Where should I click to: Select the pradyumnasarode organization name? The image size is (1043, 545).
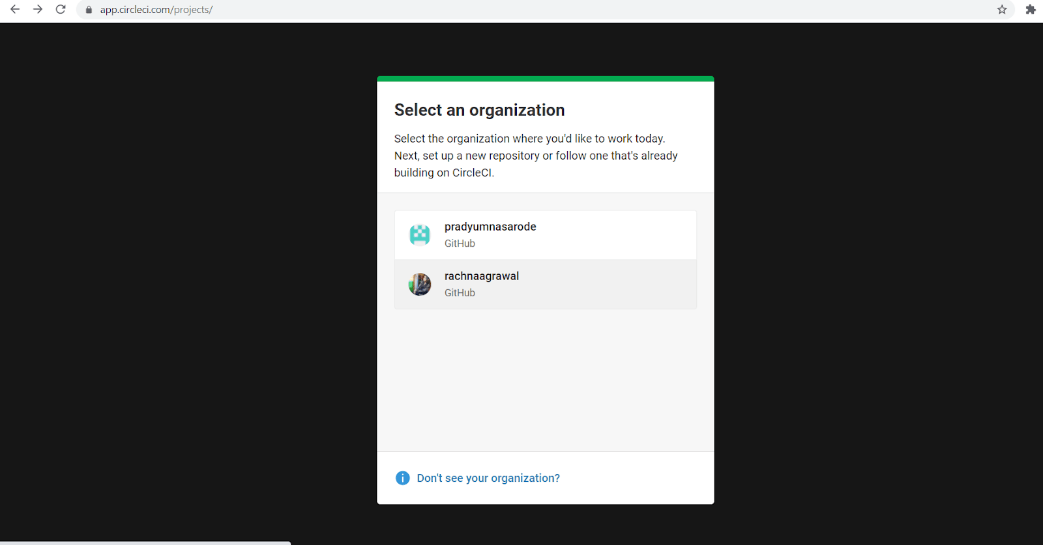[x=490, y=227]
